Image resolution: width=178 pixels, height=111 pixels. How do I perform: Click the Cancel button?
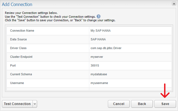[x=119, y=104]
